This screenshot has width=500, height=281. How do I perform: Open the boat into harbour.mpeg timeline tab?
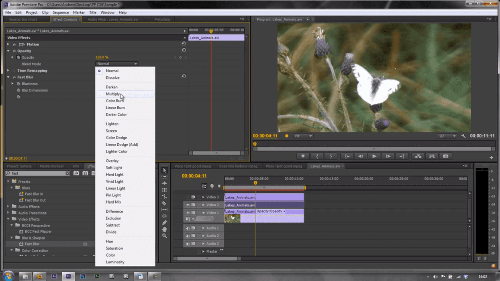[x=238, y=166]
